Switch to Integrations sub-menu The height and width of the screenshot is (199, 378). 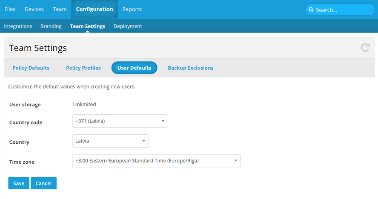[18, 26]
